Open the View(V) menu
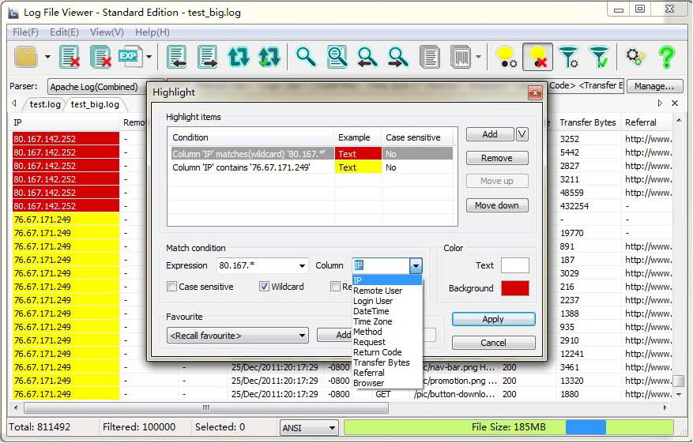This screenshot has height=443, width=693. (x=107, y=32)
